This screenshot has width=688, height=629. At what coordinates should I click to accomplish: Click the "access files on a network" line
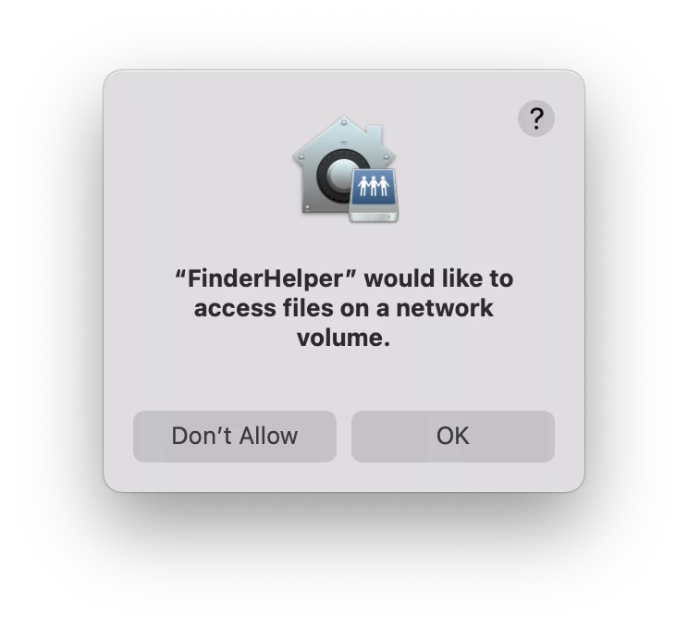point(344,308)
